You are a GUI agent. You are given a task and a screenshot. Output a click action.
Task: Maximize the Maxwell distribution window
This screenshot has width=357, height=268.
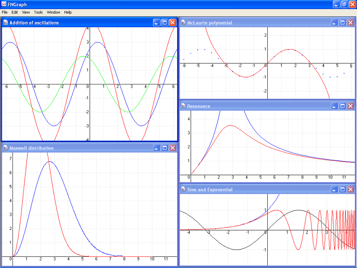(164, 148)
